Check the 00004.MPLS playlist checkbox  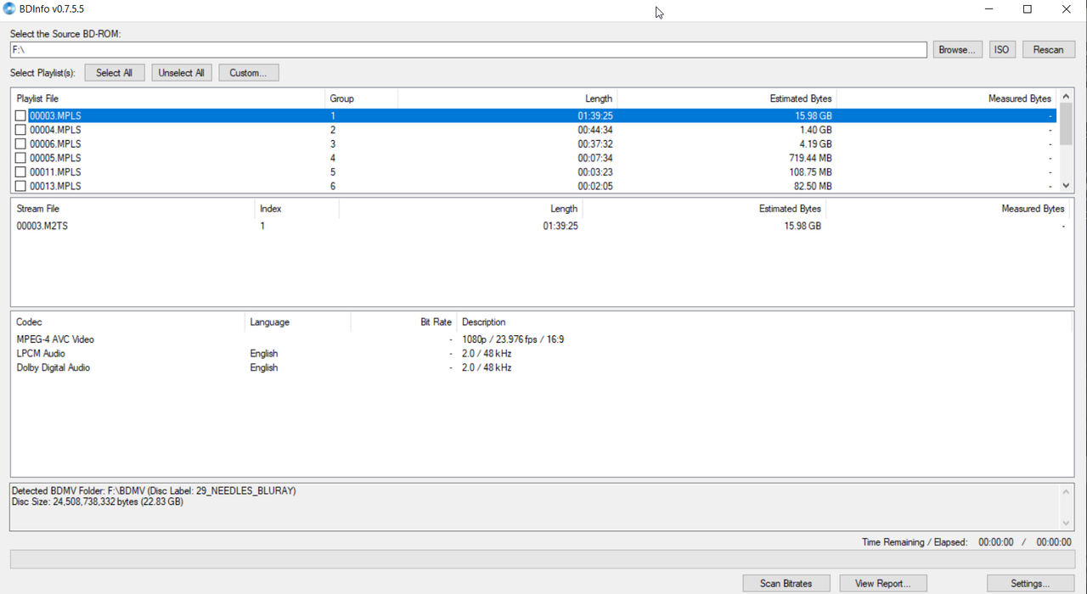pyautogui.click(x=20, y=130)
